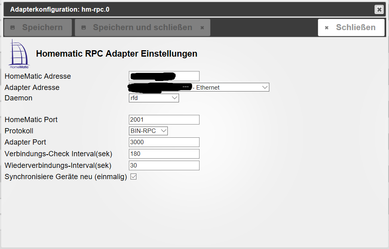Click the HomeMatic Port field 2001
Viewport: 389px width, 249px height.
164,120
